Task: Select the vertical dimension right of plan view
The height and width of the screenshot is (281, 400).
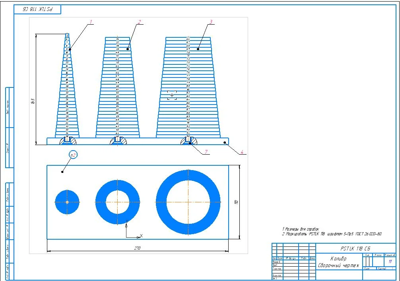Action: point(236,202)
